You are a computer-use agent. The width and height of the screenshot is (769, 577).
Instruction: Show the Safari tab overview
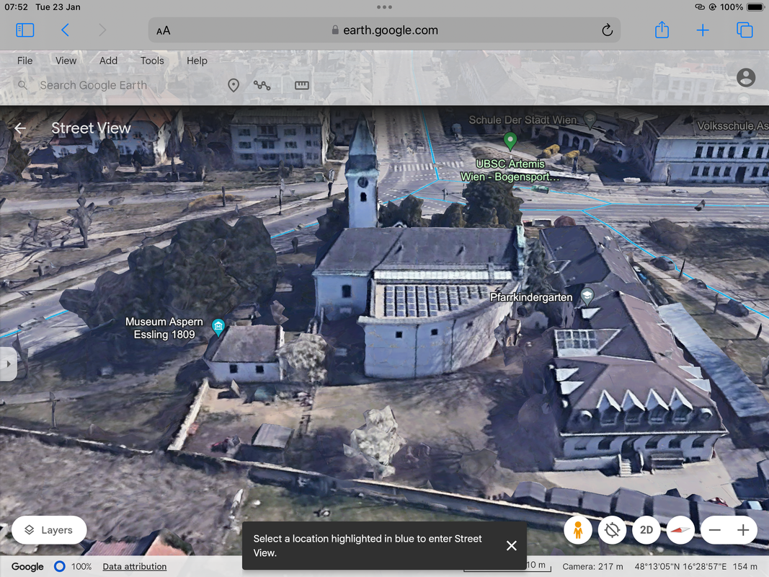pyautogui.click(x=744, y=30)
